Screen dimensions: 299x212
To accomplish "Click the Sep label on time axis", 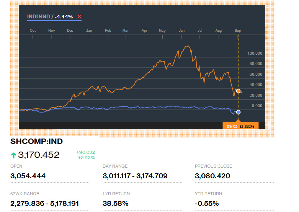I will (237, 30).
